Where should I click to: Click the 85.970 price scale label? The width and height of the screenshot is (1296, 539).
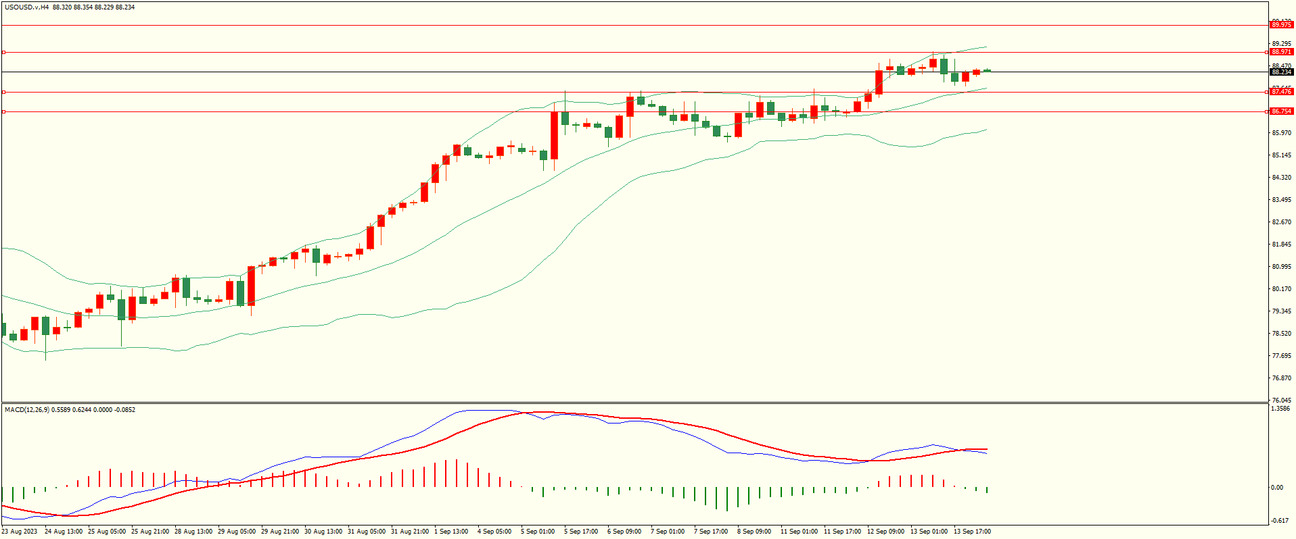coord(1281,133)
